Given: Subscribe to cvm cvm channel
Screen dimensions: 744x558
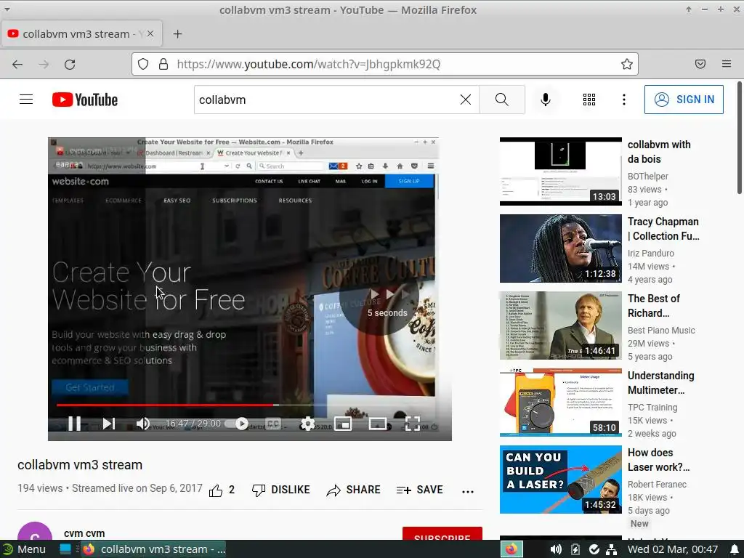Looking at the screenshot, I should (442, 533).
